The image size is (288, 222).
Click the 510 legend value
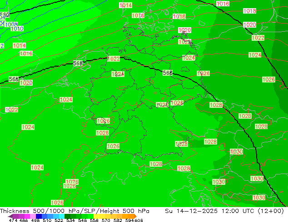[47, 220]
